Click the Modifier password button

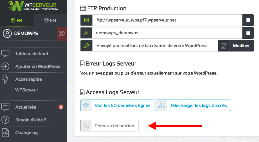click(x=242, y=46)
